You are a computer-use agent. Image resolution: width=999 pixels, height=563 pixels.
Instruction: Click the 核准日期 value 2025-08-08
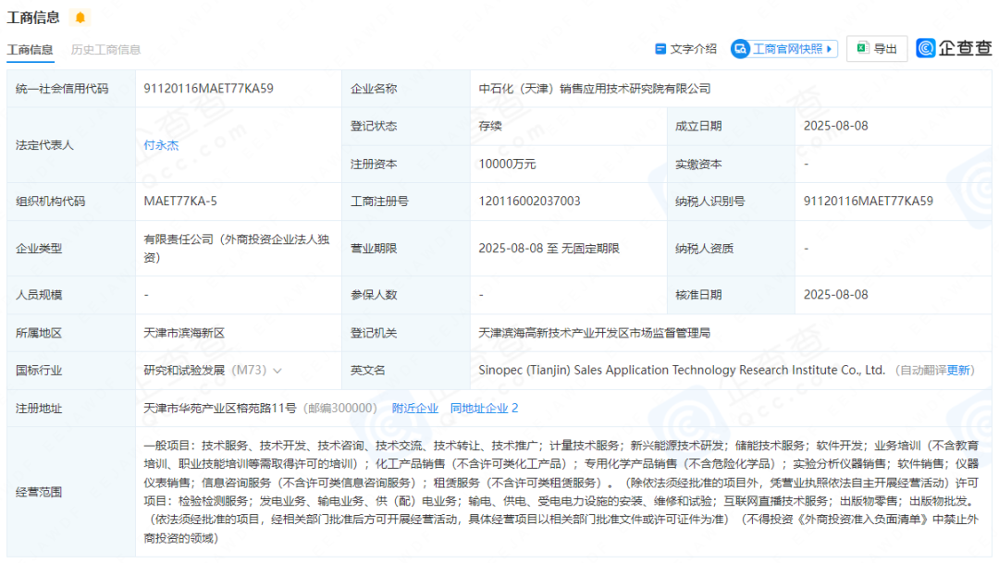(x=835, y=295)
